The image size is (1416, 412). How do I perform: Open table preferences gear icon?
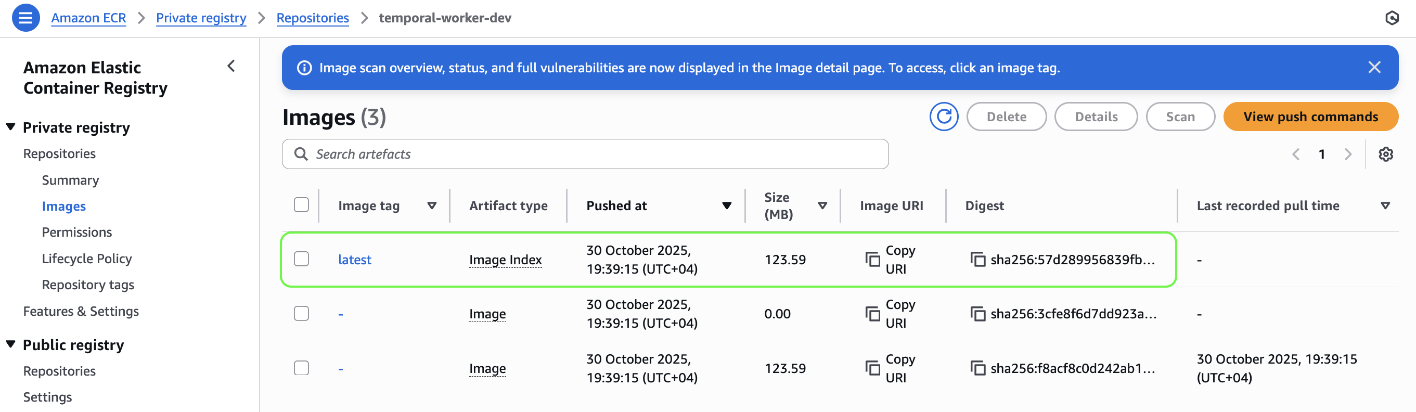pyautogui.click(x=1385, y=154)
